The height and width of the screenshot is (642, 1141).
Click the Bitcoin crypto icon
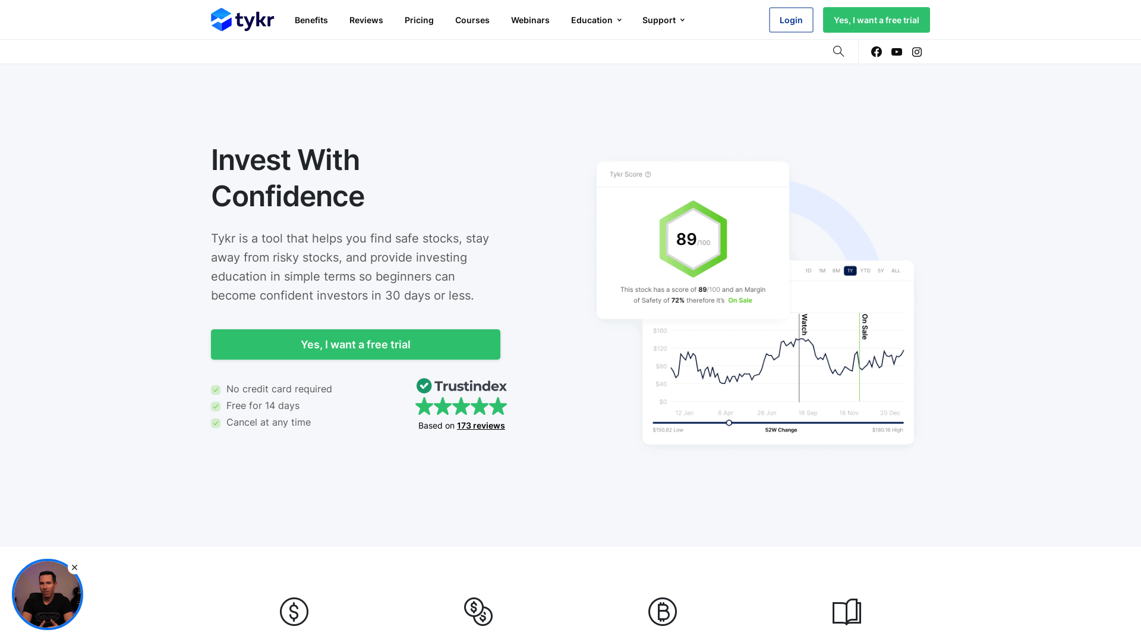click(663, 611)
